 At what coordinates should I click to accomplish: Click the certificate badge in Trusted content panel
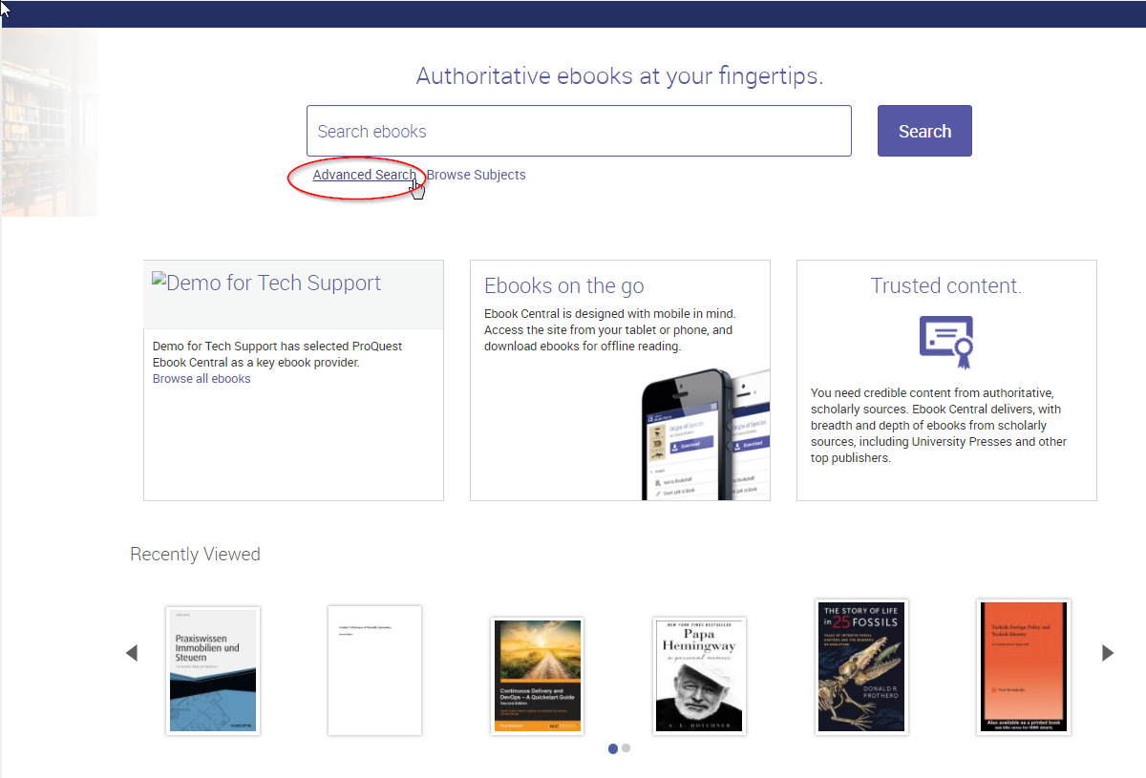tap(945, 342)
